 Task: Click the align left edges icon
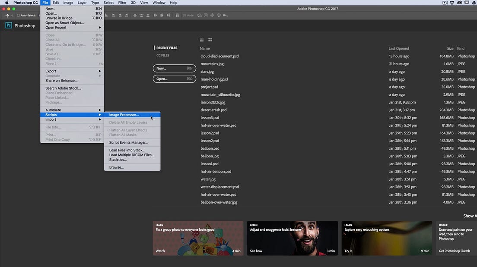point(113,15)
